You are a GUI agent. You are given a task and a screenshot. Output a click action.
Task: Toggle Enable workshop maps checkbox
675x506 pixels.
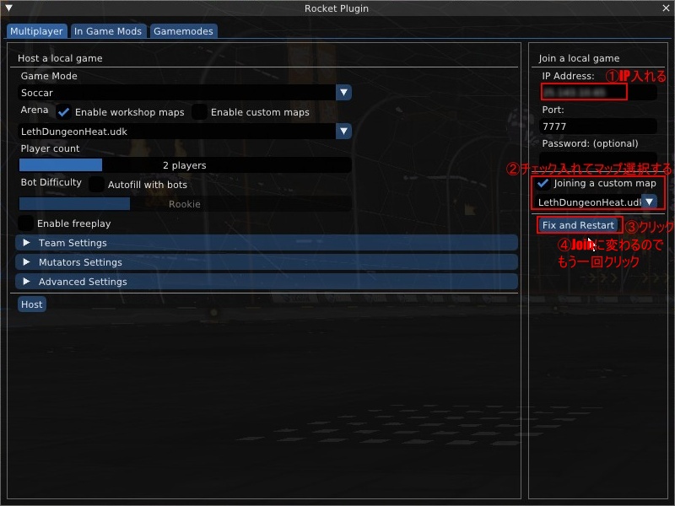[x=64, y=112]
